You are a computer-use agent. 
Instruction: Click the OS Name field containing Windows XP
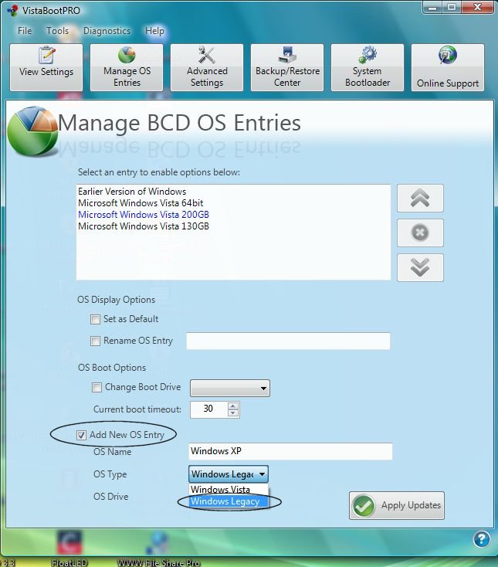click(290, 451)
